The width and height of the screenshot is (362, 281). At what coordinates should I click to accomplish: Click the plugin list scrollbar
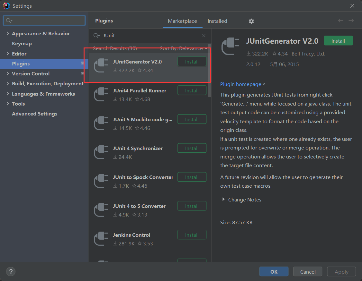pyautogui.click(x=210, y=70)
